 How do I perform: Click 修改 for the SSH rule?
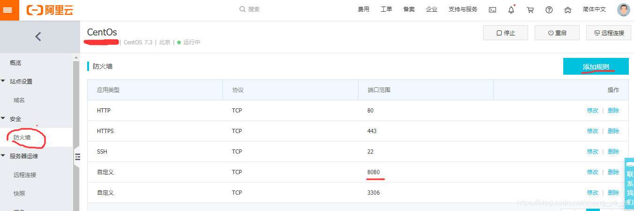(x=592, y=152)
